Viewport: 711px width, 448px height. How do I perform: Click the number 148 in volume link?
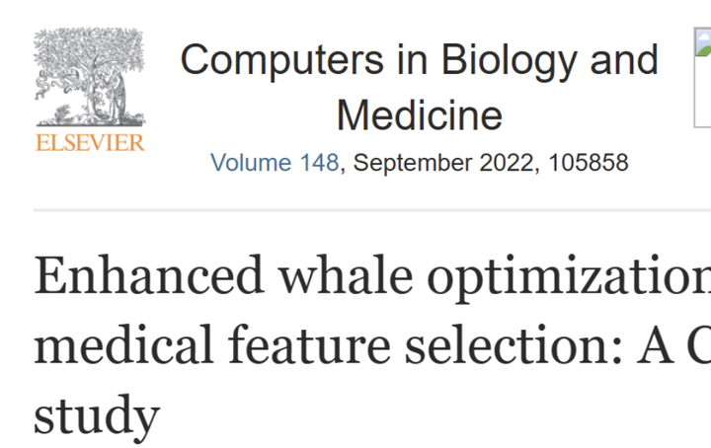point(319,163)
